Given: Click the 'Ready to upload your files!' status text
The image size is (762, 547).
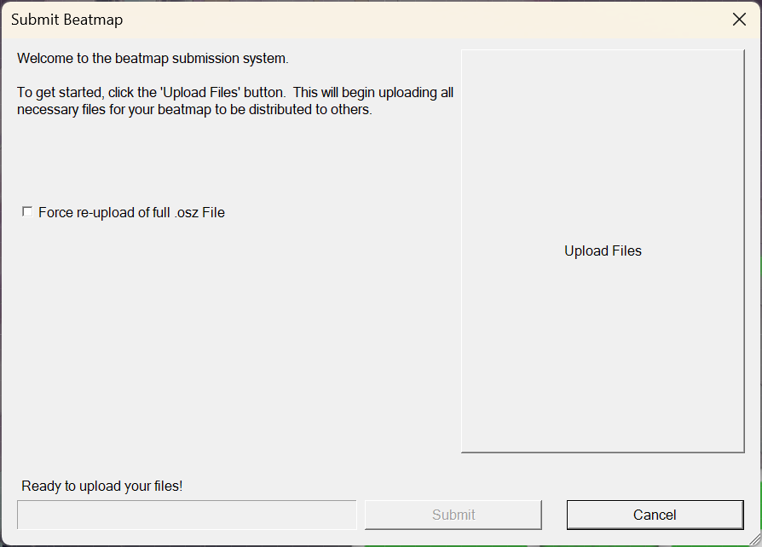Looking at the screenshot, I should click(x=102, y=487).
